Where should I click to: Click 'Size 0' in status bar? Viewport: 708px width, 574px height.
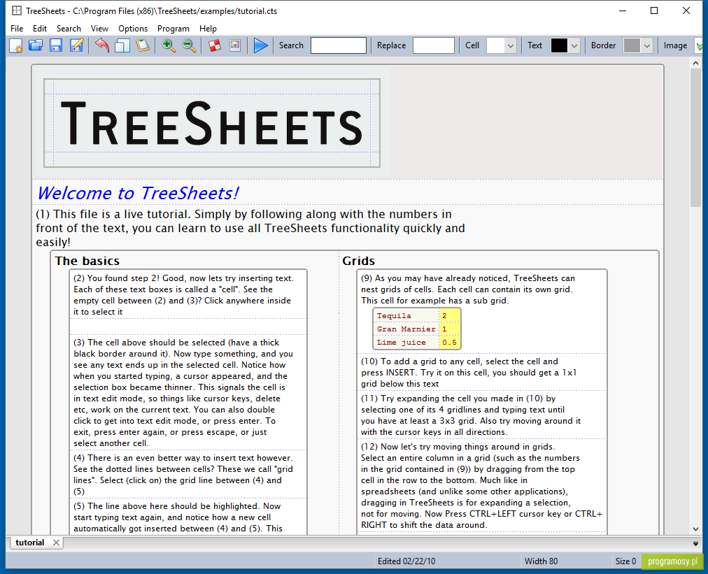625,561
